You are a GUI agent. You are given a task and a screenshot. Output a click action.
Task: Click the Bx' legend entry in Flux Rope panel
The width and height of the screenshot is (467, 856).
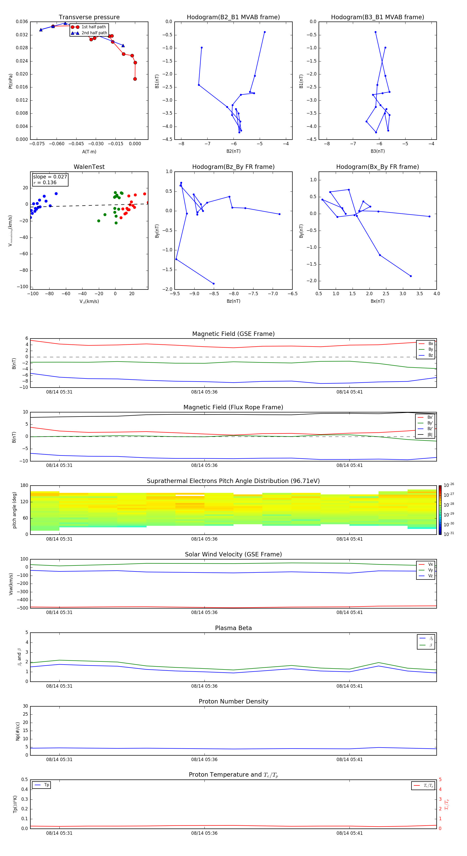(x=425, y=417)
